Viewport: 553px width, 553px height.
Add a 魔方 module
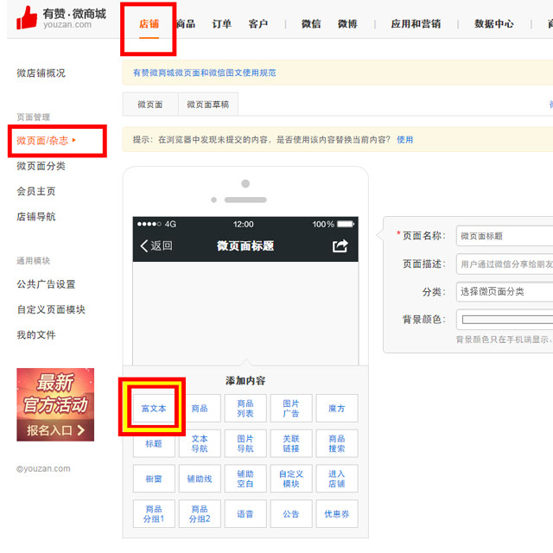(337, 409)
